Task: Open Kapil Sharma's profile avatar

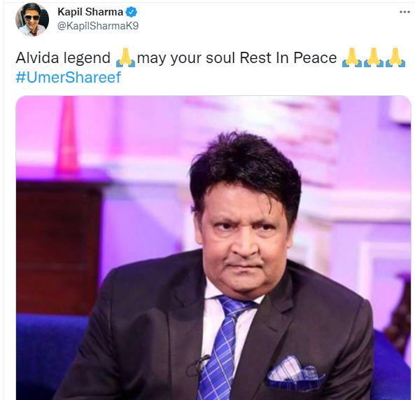Action: pyautogui.click(x=32, y=20)
